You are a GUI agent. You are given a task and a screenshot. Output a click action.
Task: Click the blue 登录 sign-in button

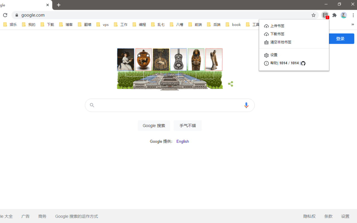(x=341, y=38)
